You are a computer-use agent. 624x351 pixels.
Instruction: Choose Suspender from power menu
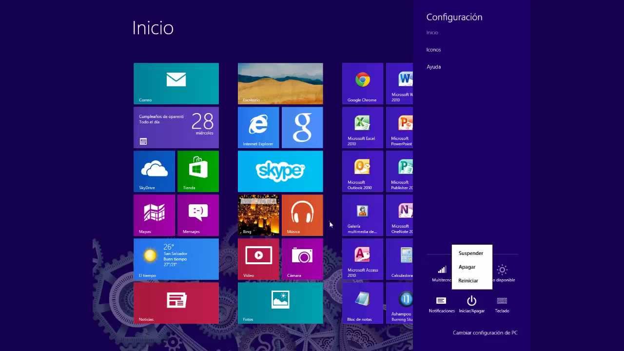coord(471,253)
